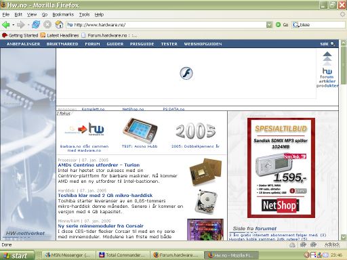Open the PRISGUIDE navigation tab
Screen dimensions: 347x260
point(142,44)
